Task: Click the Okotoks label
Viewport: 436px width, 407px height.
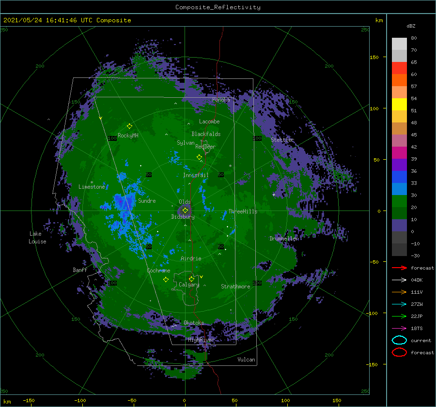Action: [194, 323]
